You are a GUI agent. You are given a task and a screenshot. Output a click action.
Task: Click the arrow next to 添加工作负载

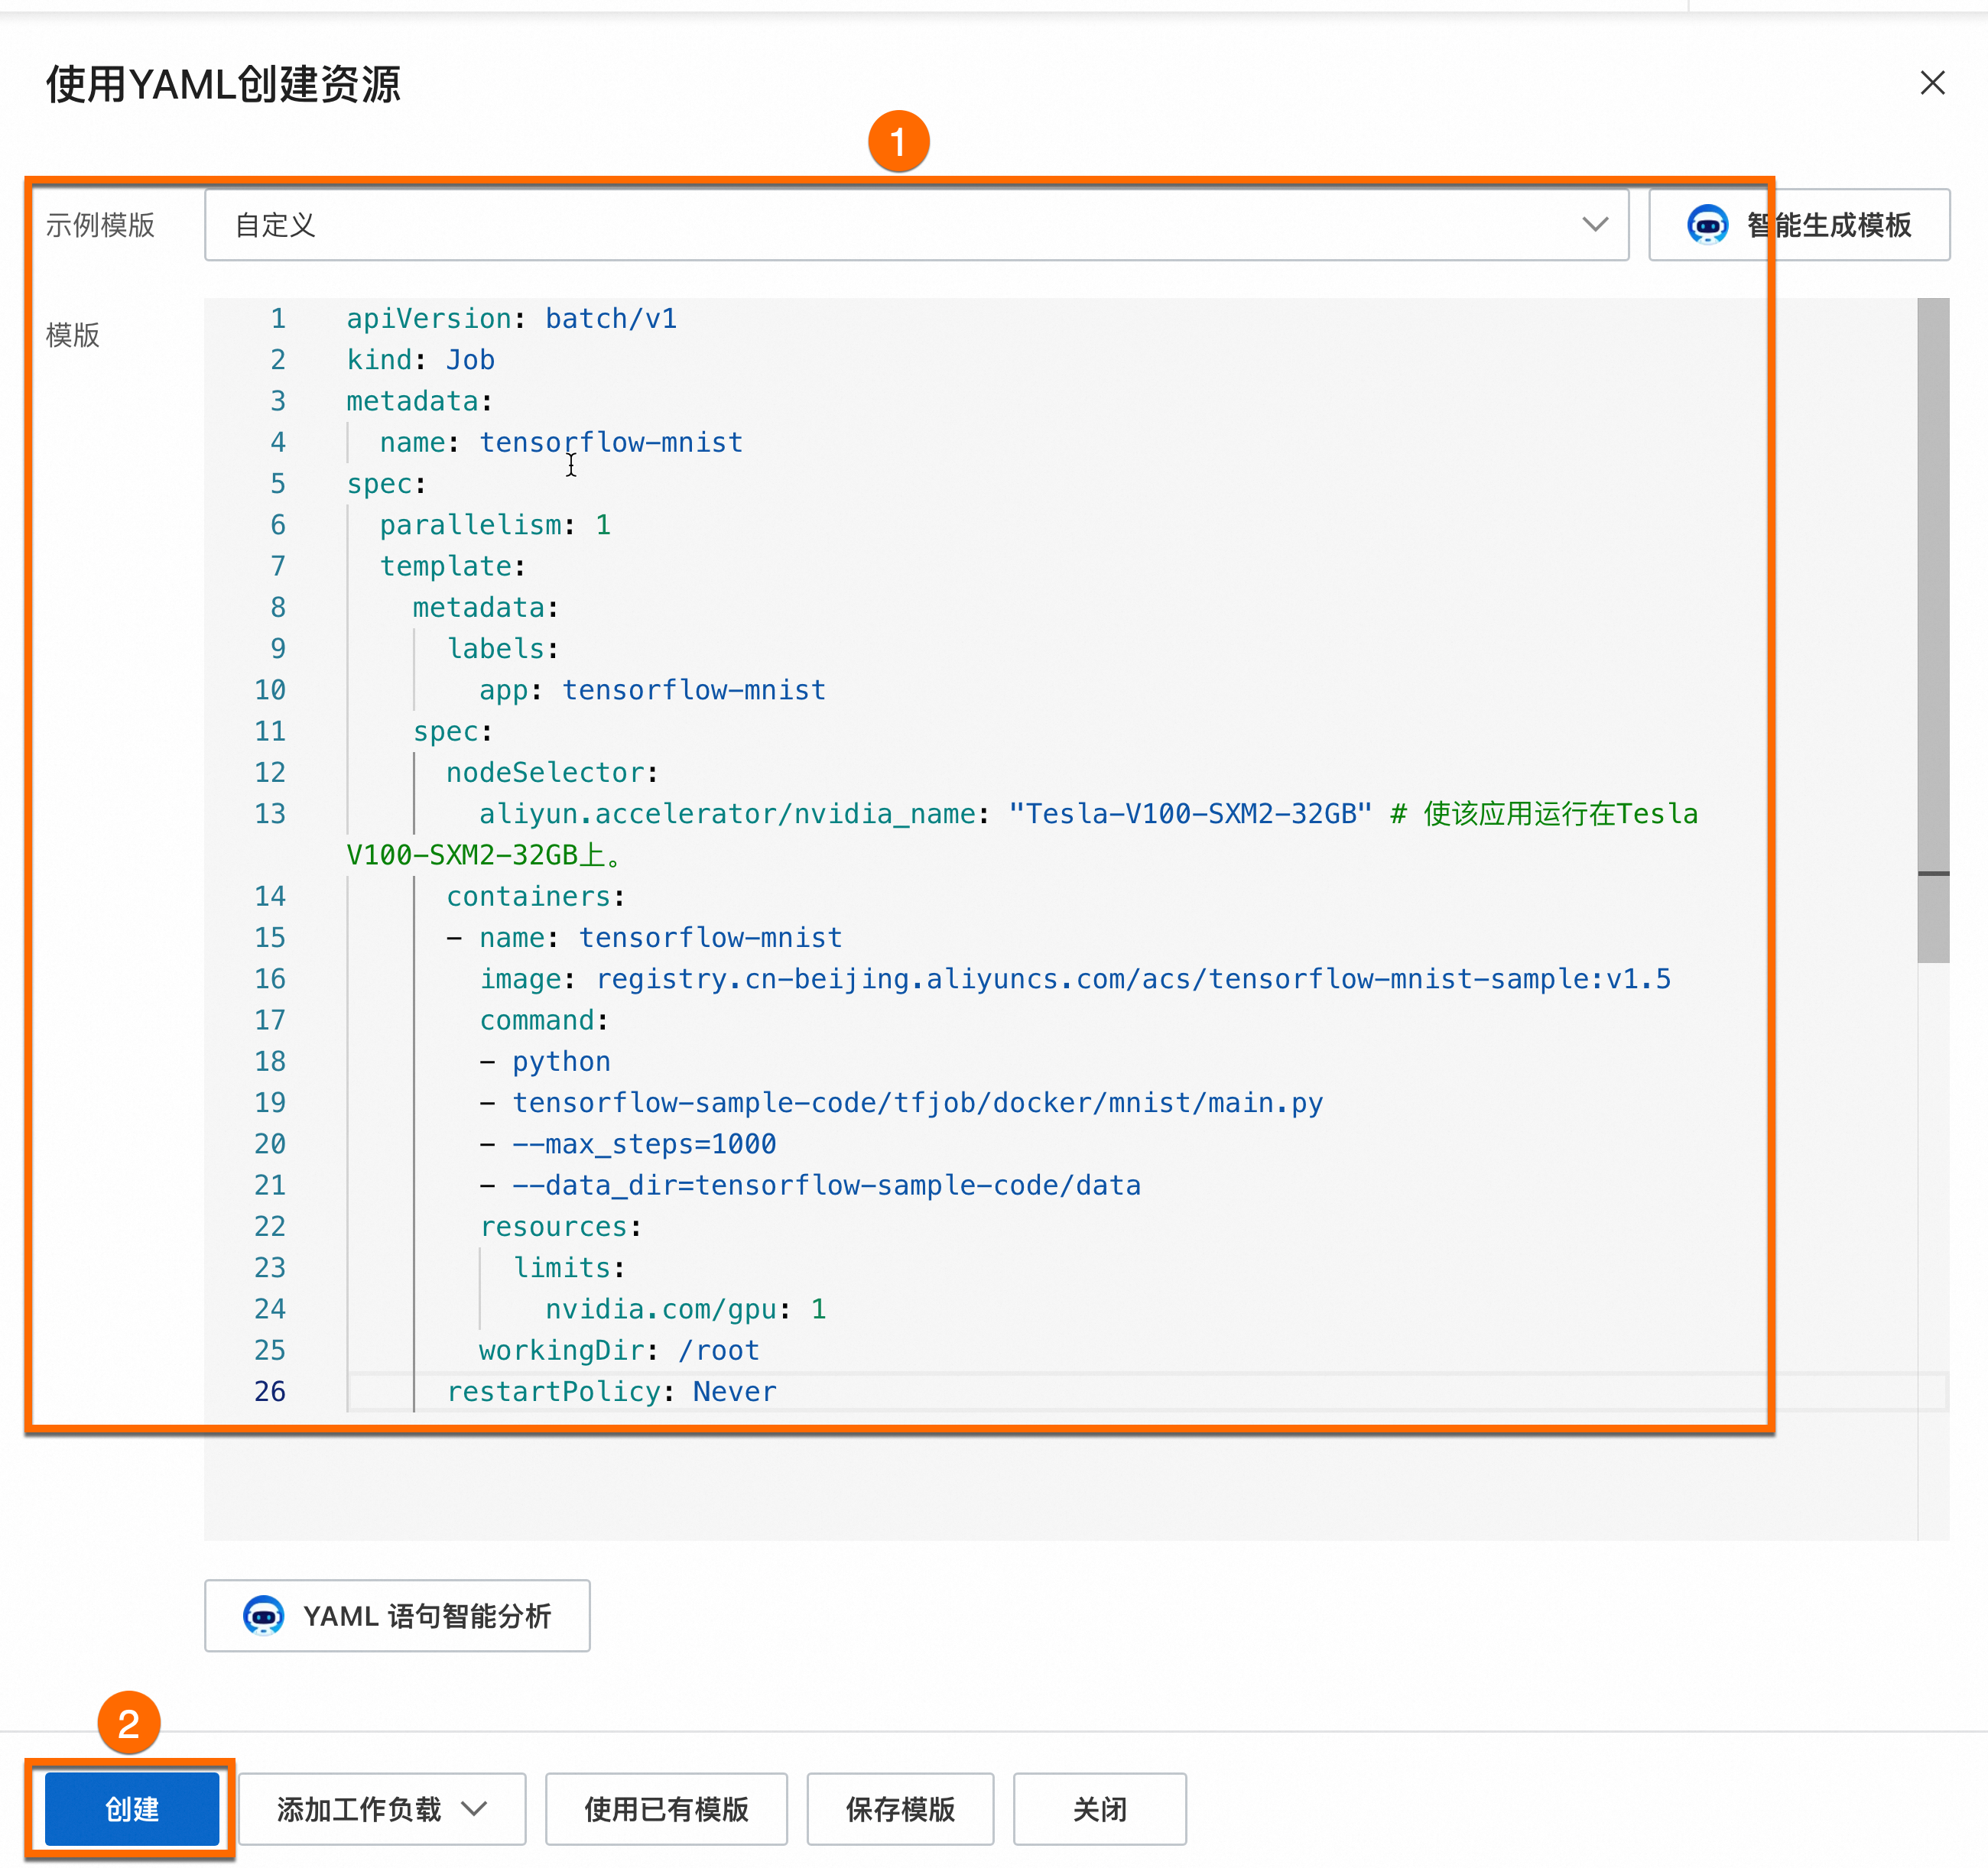(475, 1808)
